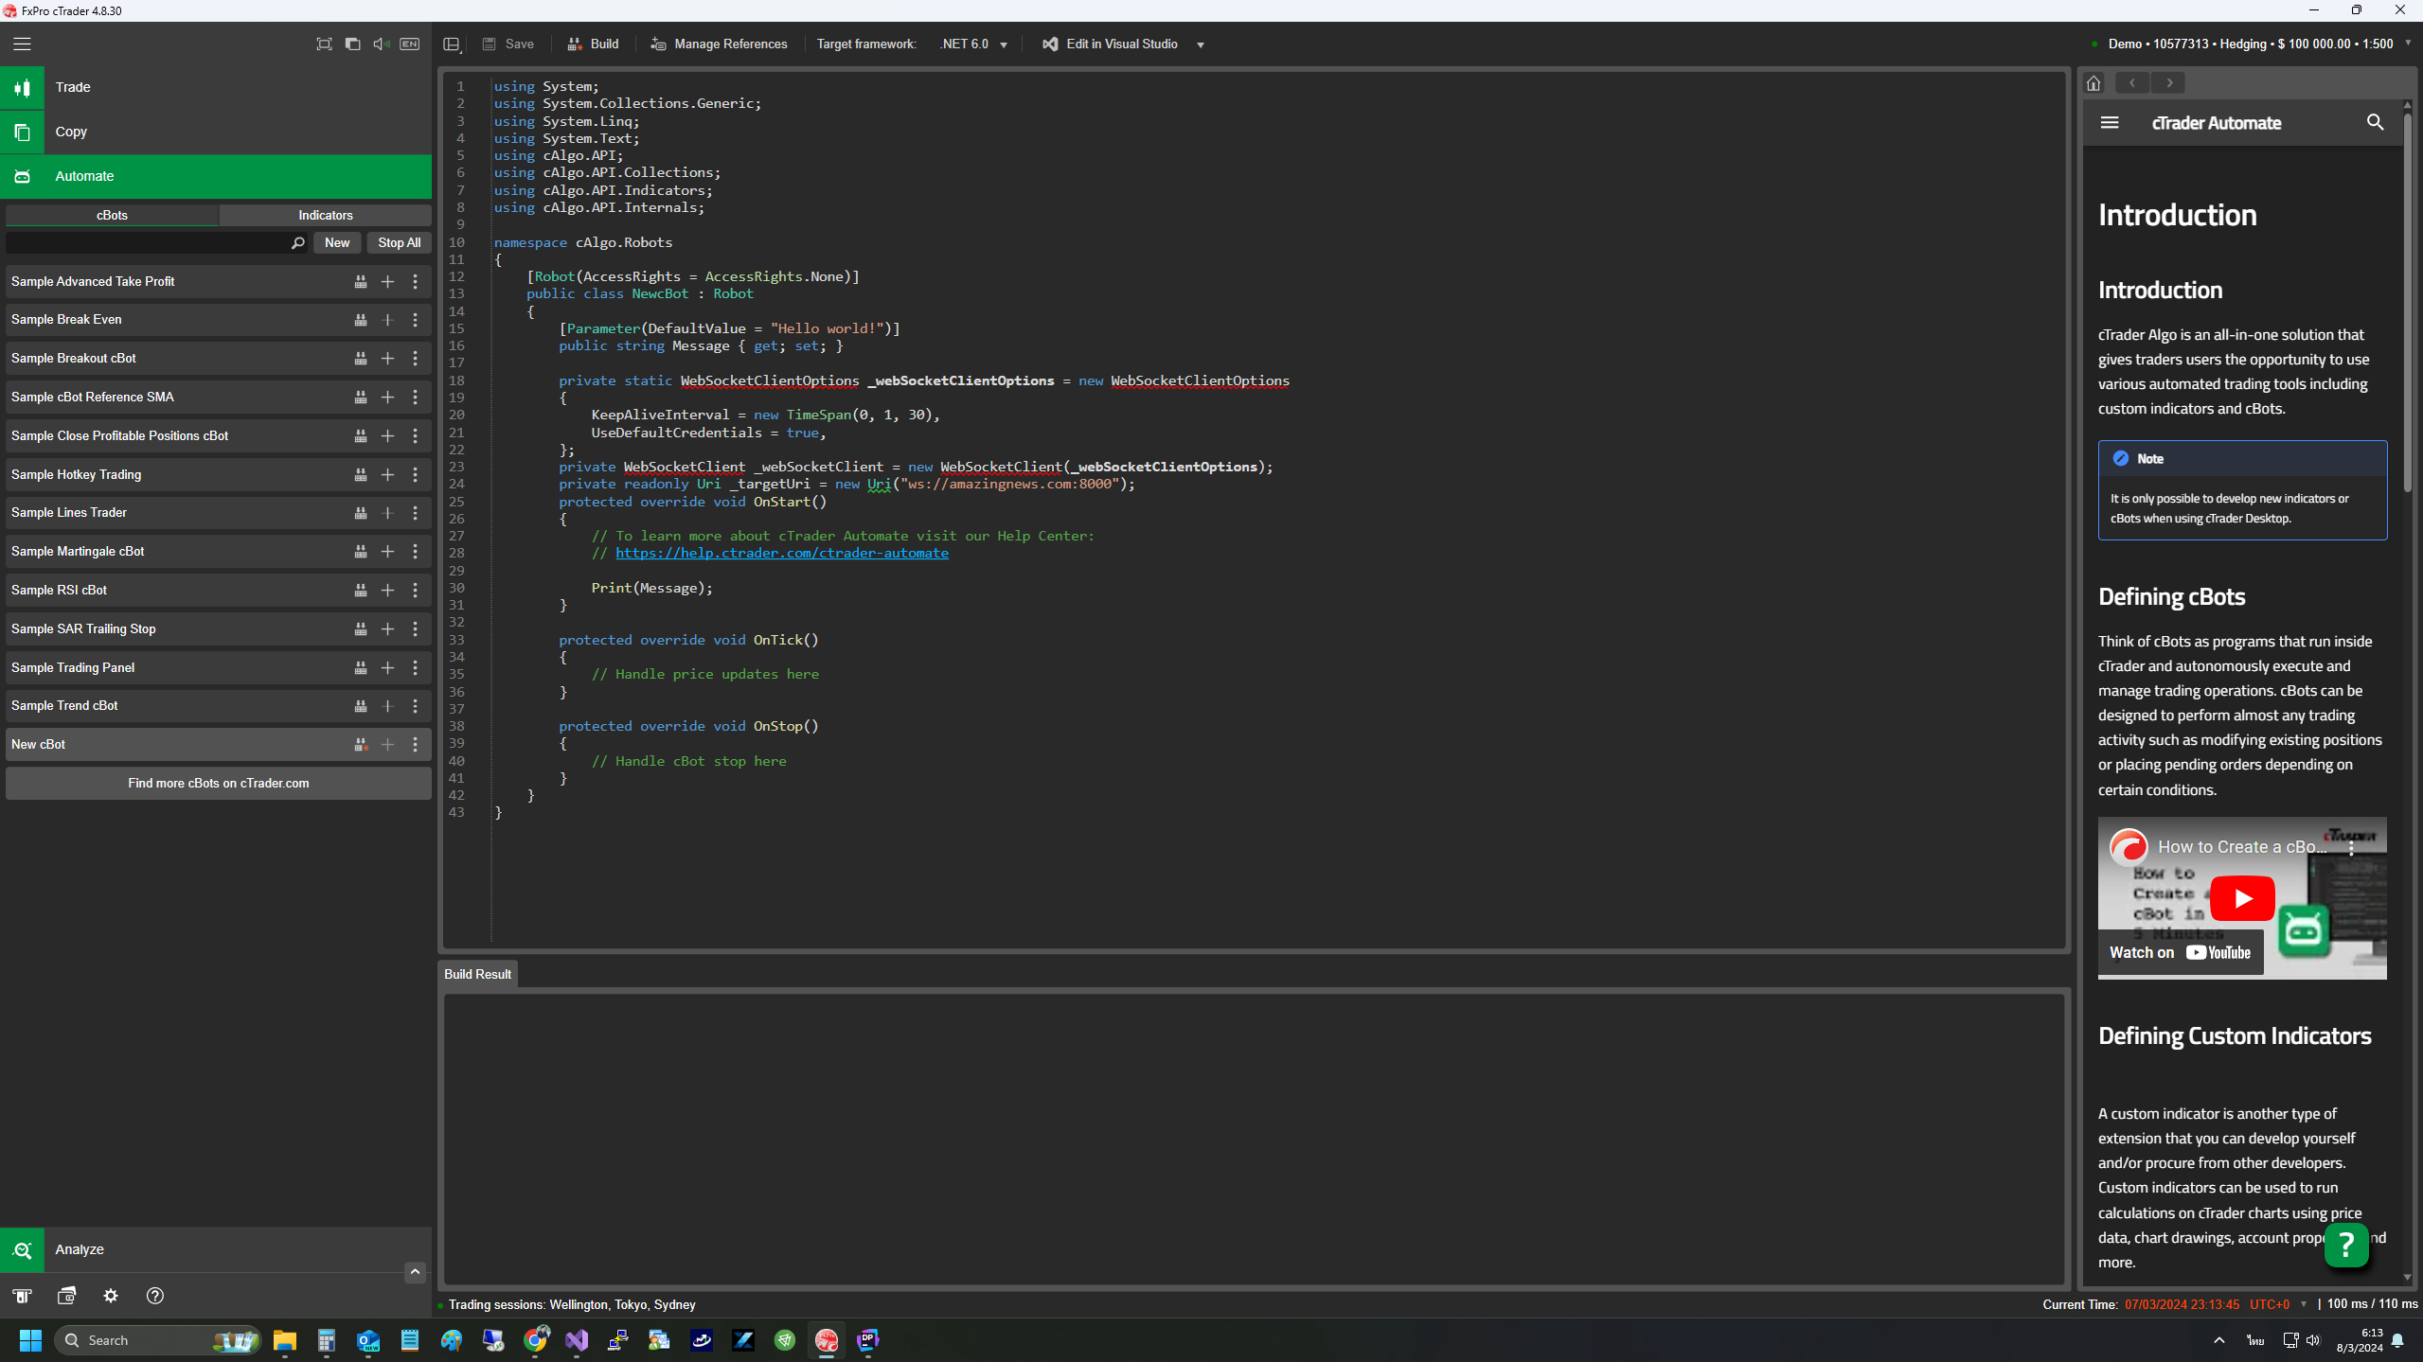The width and height of the screenshot is (2423, 1362).
Task: Play the How to Create a cBot video
Action: pyautogui.click(x=2241, y=899)
